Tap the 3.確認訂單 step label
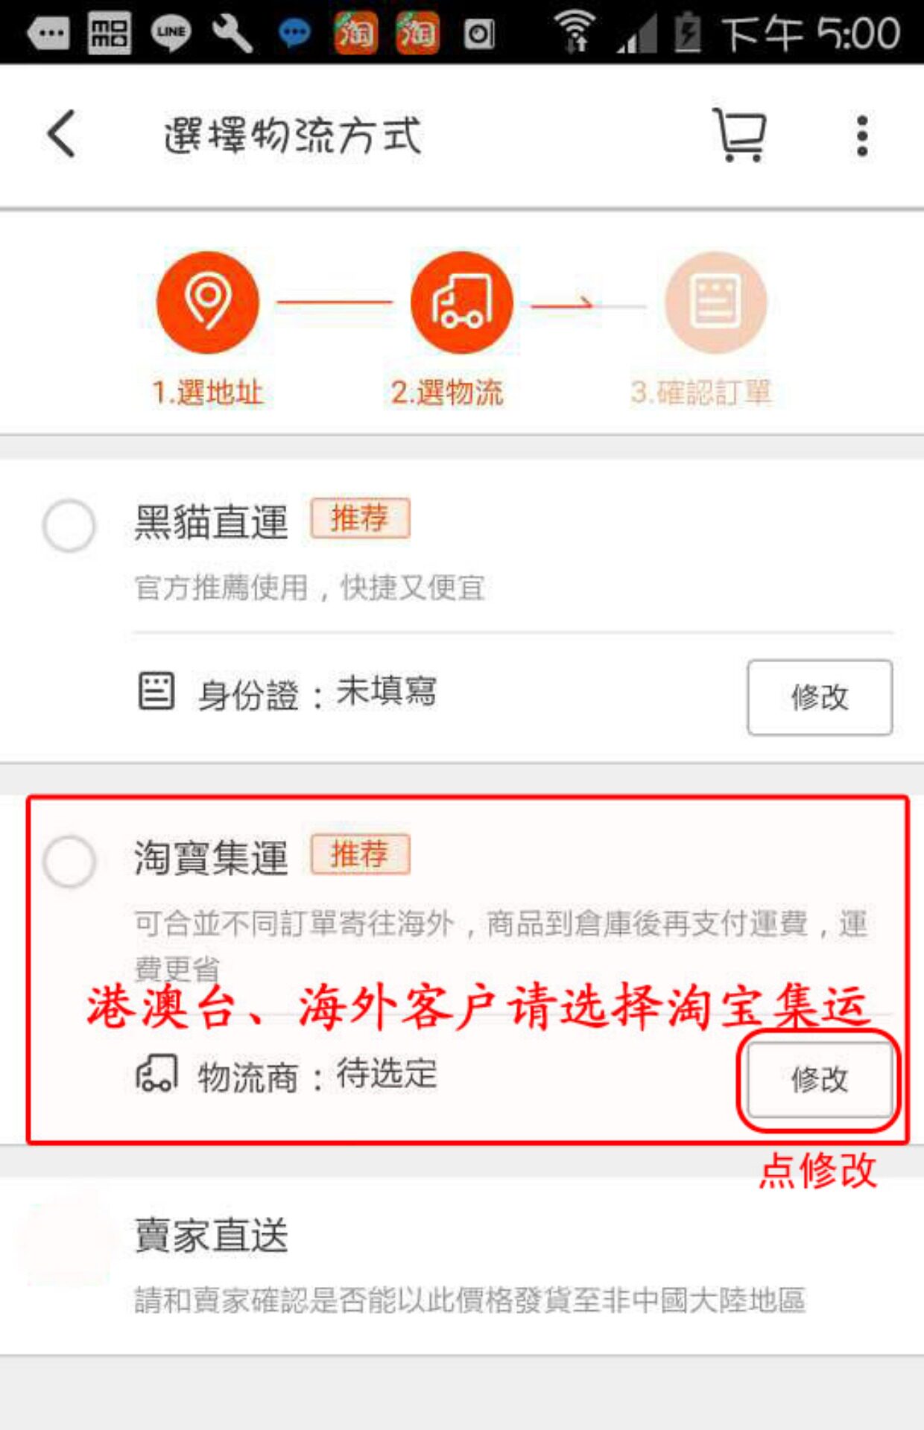Screen dimensions: 924x1430 tap(701, 393)
